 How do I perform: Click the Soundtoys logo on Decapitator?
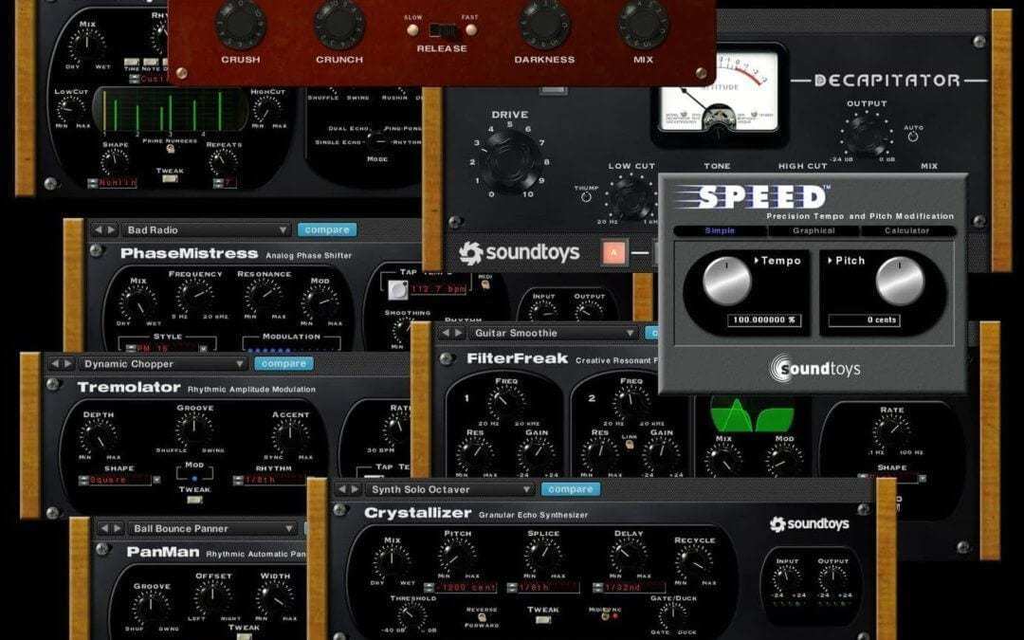coord(520,253)
